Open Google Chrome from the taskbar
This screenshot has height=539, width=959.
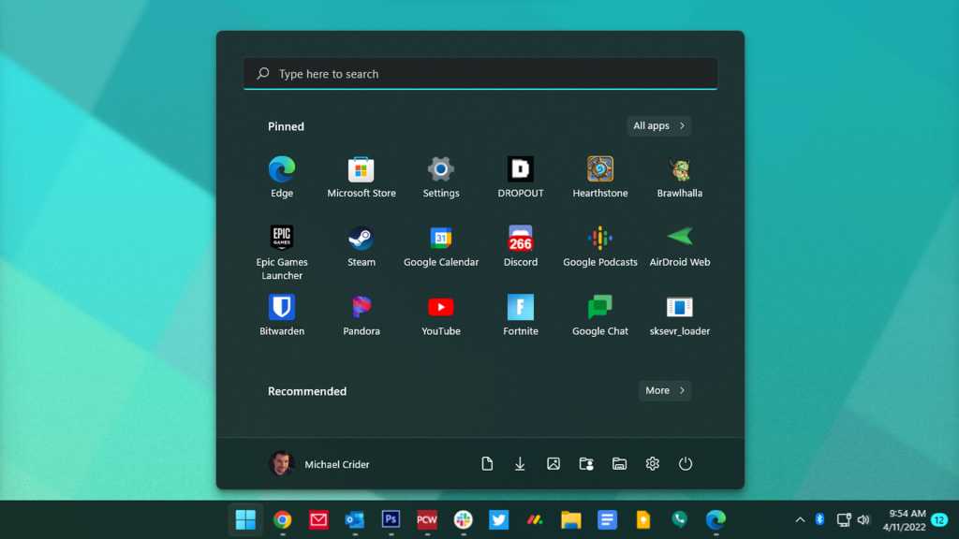(x=282, y=519)
